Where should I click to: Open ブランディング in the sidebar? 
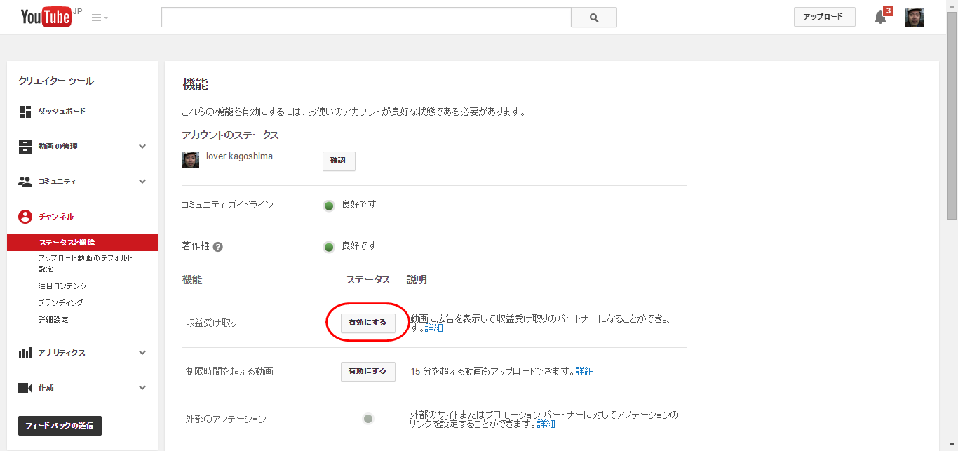pos(60,303)
